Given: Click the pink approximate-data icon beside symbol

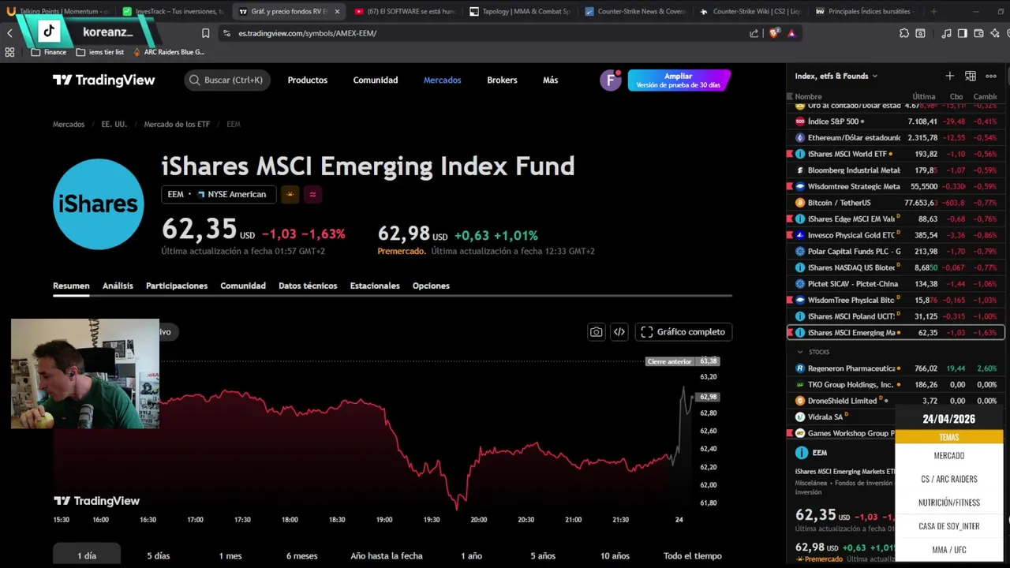Looking at the screenshot, I should pos(312,194).
